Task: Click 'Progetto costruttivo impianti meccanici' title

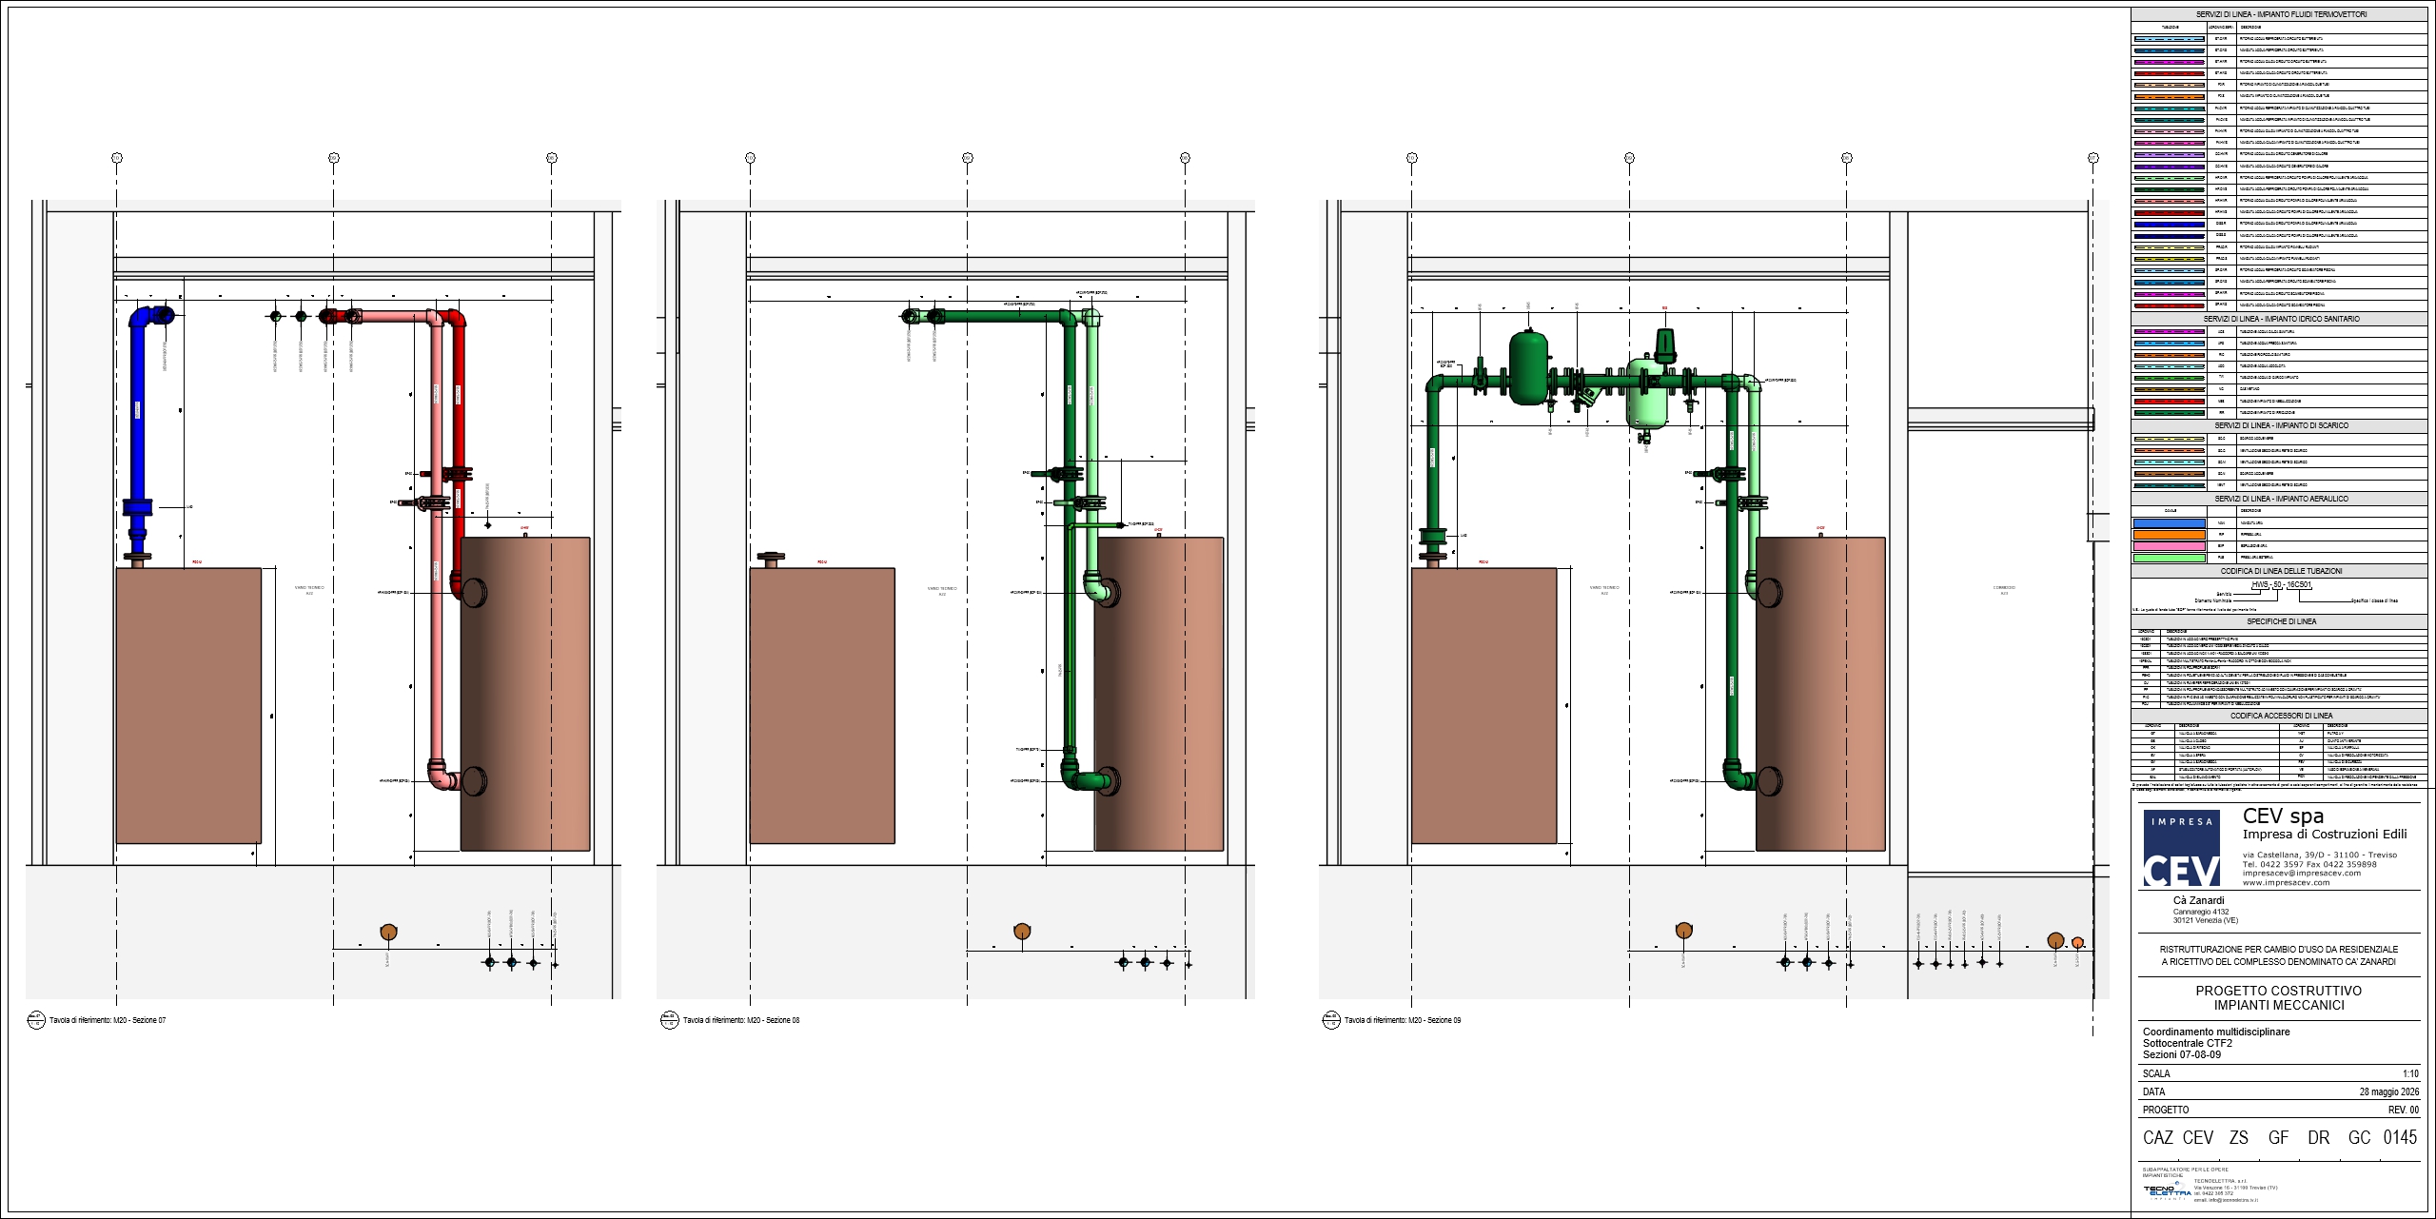Action: pos(2279,997)
